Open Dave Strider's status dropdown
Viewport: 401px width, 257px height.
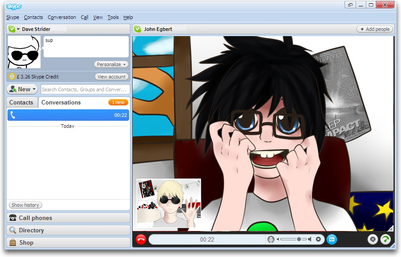pos(18,29)
